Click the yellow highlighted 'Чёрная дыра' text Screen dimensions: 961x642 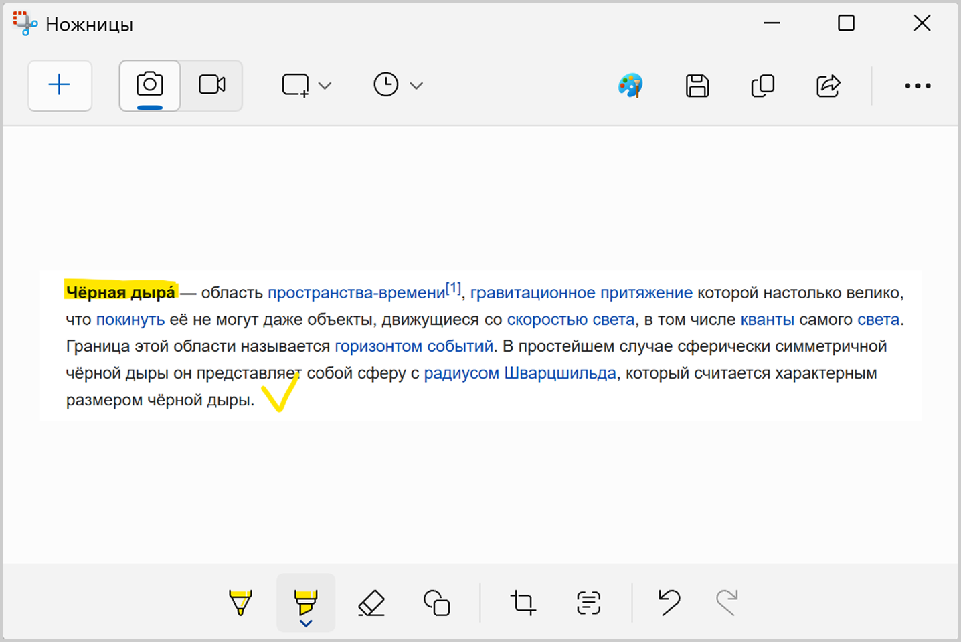120,292
